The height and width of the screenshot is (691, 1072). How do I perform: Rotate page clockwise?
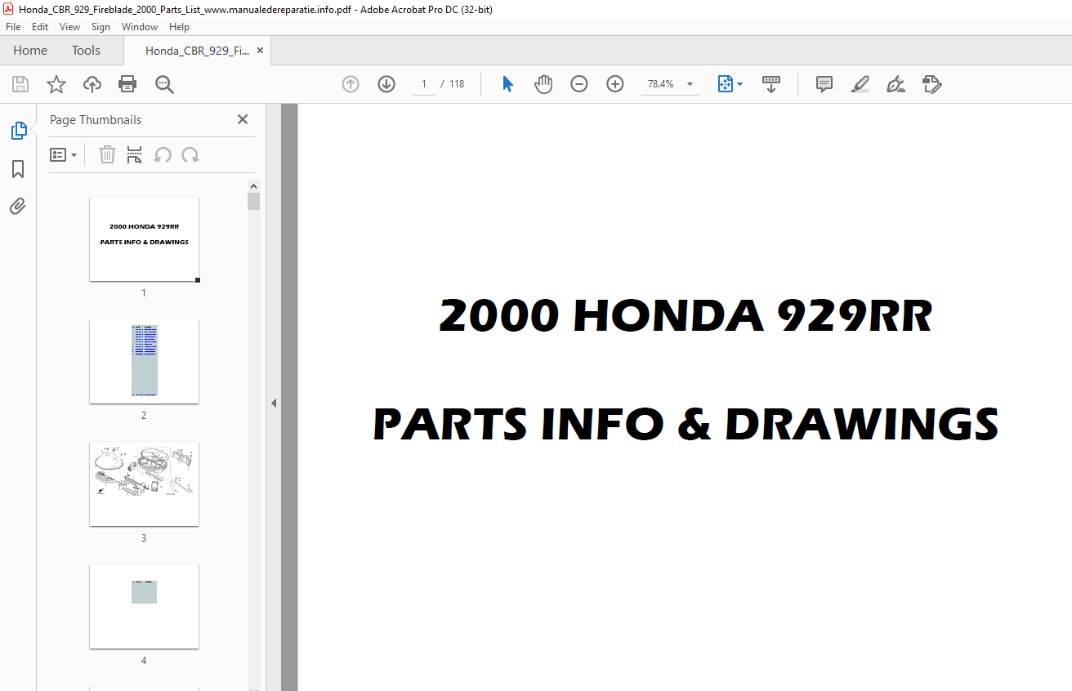[x=190, y=154]
